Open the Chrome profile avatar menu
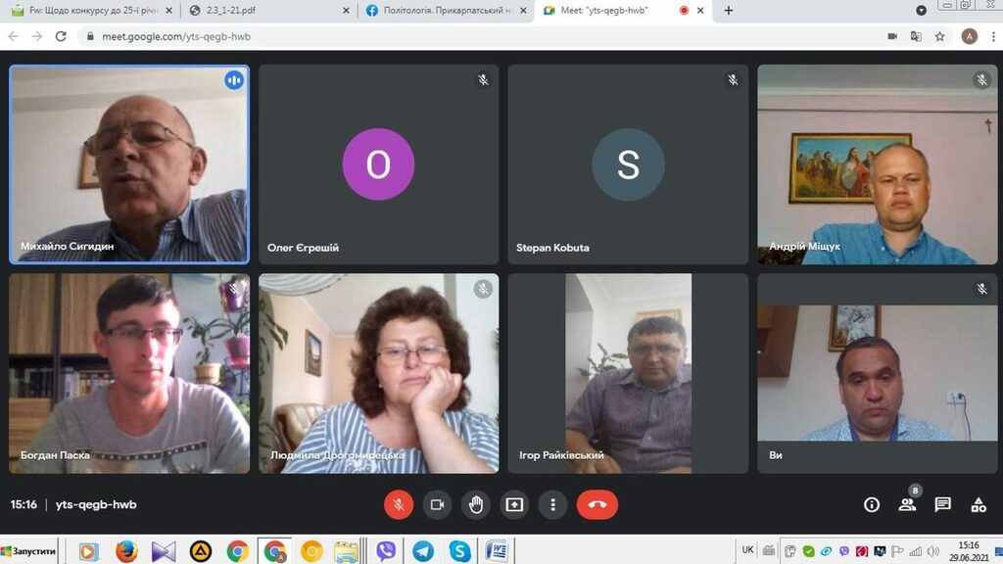This screenshot has width=1003, height=564. (x=969, y=36)
